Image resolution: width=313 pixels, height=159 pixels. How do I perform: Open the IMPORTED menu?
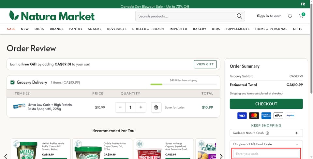(178, 29)
